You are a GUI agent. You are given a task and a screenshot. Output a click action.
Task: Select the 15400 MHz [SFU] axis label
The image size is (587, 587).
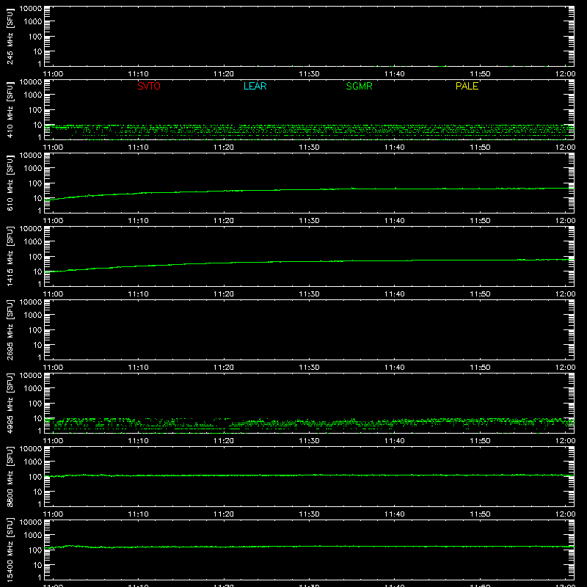[10, 550]
